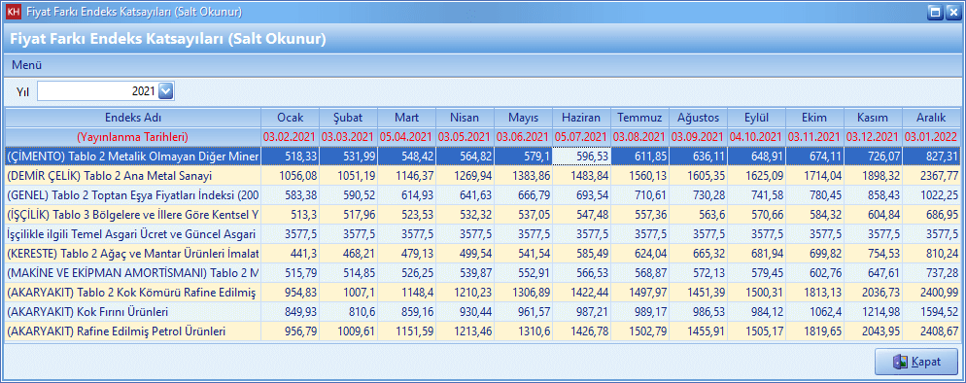
Task: Click the Temmuz column header
Action: click(x=639, y=118)
